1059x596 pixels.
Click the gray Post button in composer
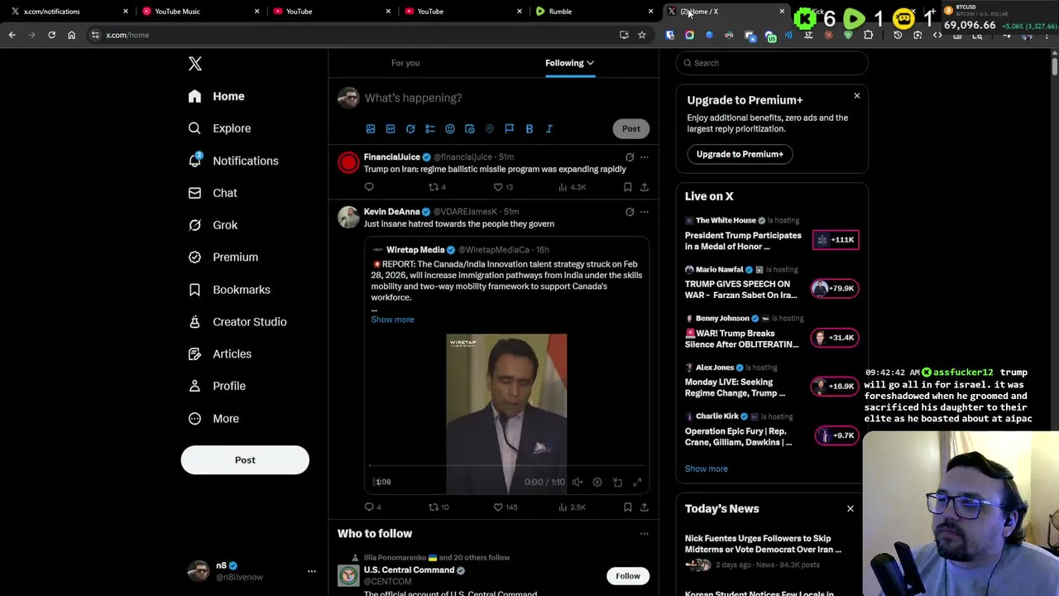tap(631, 128)
